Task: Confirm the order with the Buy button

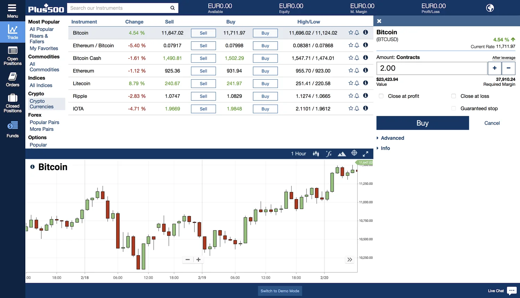Action: pyautogui.click(x=422, y=123)
